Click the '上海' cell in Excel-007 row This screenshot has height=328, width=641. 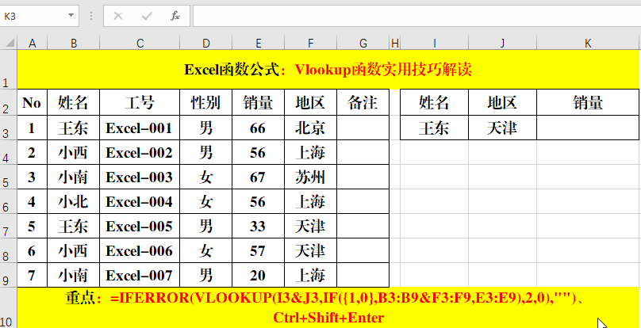pos(311,275)
